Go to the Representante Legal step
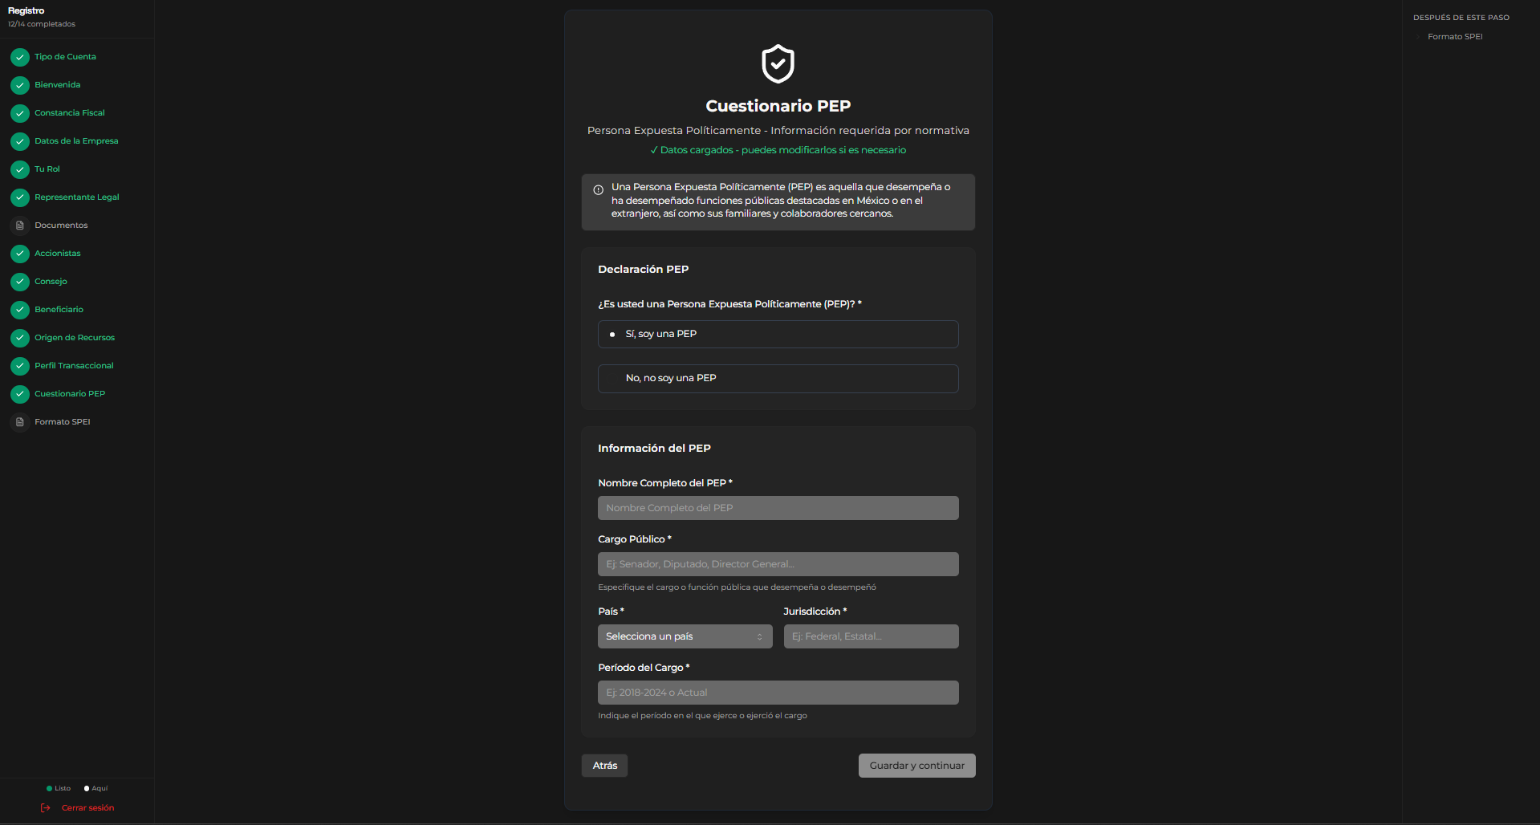1540x825 pixels. coord(76,197)
